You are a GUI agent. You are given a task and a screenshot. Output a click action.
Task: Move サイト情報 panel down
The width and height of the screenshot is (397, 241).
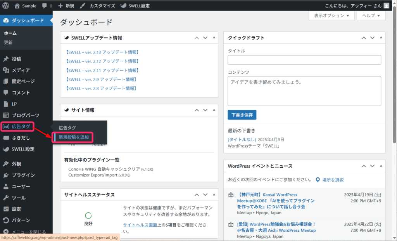[205, 110]
